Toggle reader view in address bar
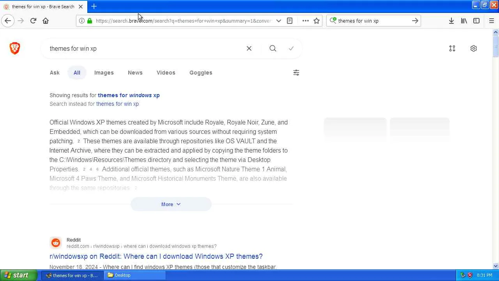 pyautogui.click(x=290, y=21)
